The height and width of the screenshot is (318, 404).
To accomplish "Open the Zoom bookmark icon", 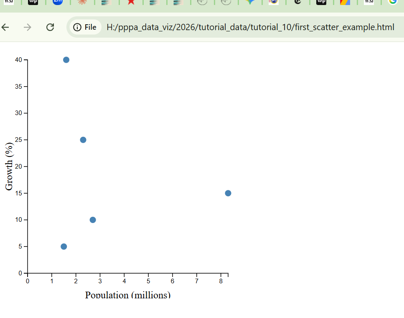I will [x=58, y=2].
